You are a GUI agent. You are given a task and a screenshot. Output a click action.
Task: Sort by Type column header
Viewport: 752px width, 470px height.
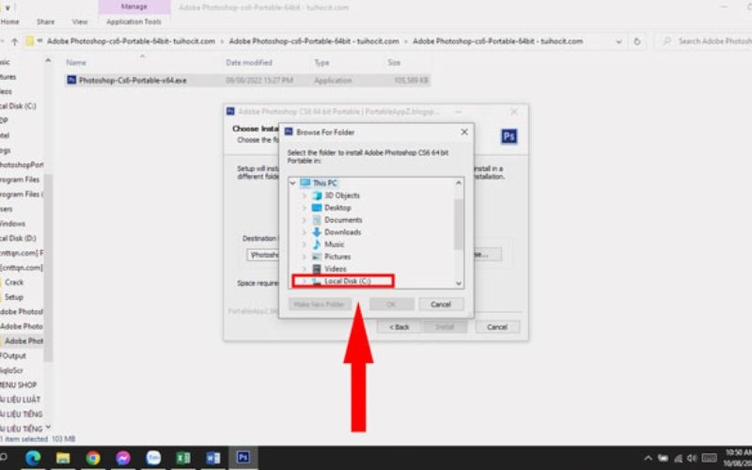[321, 63]
